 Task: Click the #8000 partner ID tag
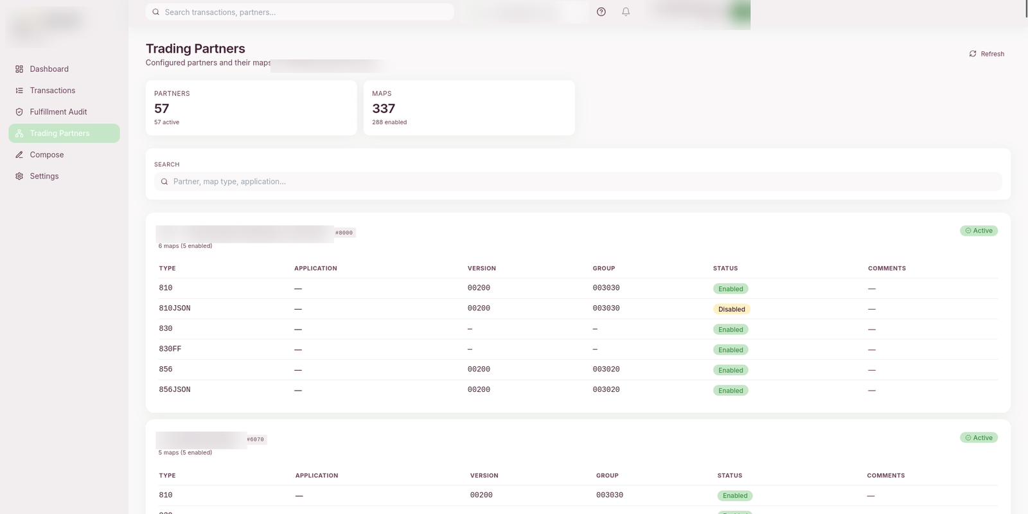[344, 233]
